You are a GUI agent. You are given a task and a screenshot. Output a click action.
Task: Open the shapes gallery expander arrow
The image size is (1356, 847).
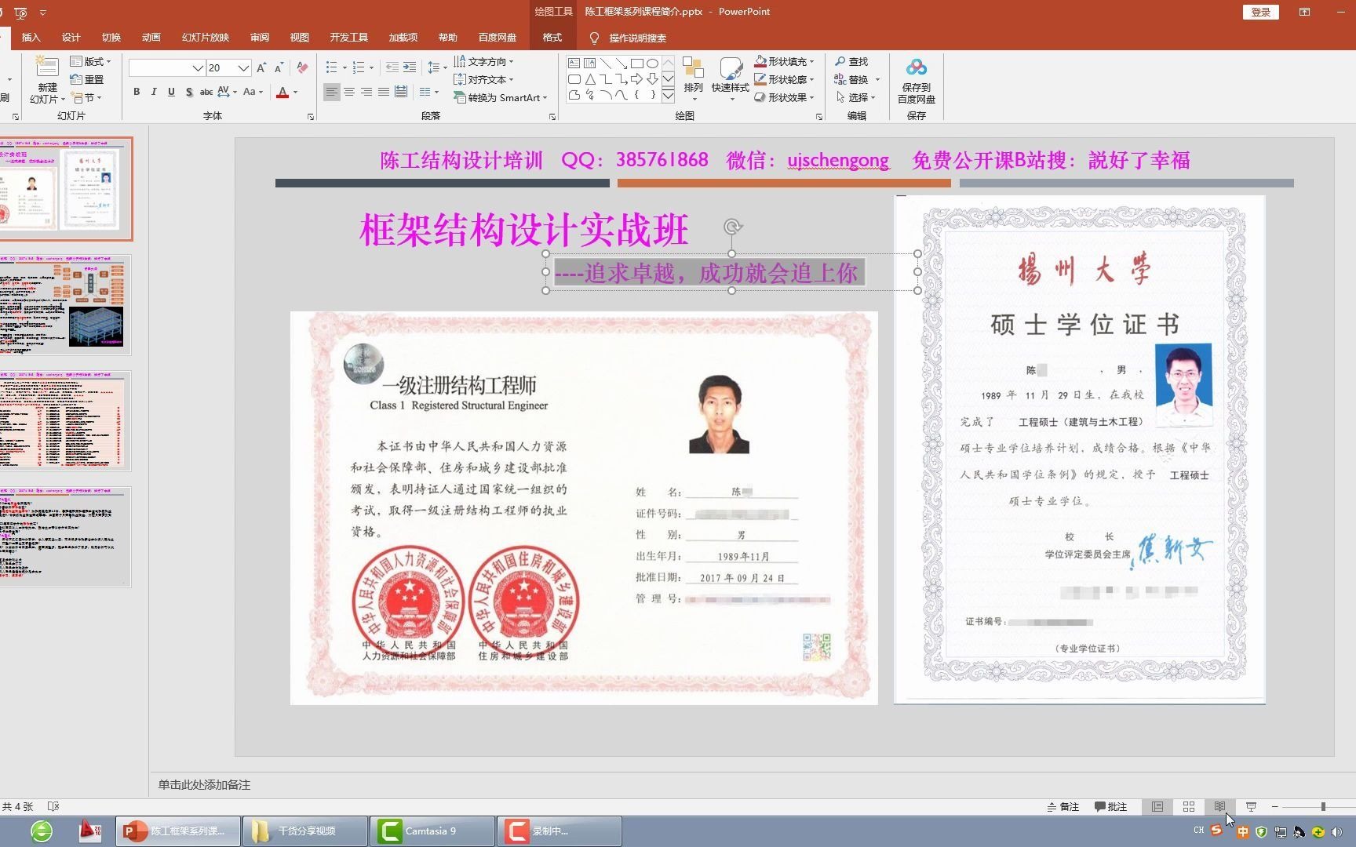(669, 97)
